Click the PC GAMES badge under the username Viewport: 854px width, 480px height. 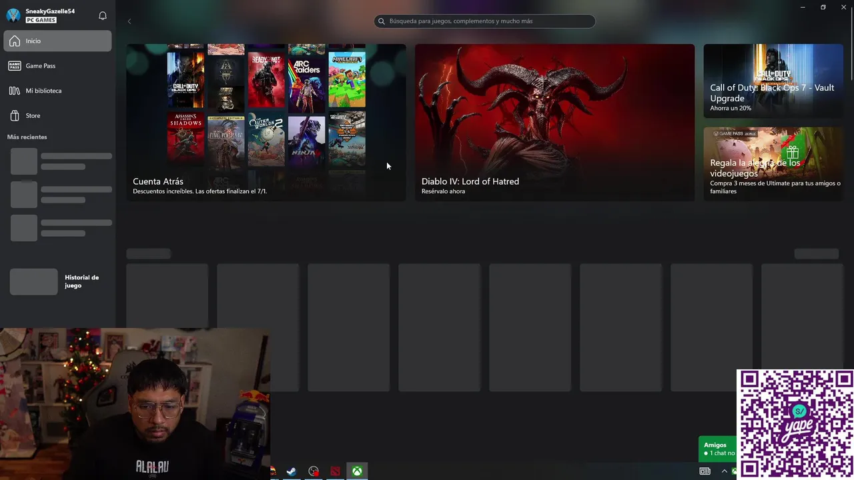41,20
